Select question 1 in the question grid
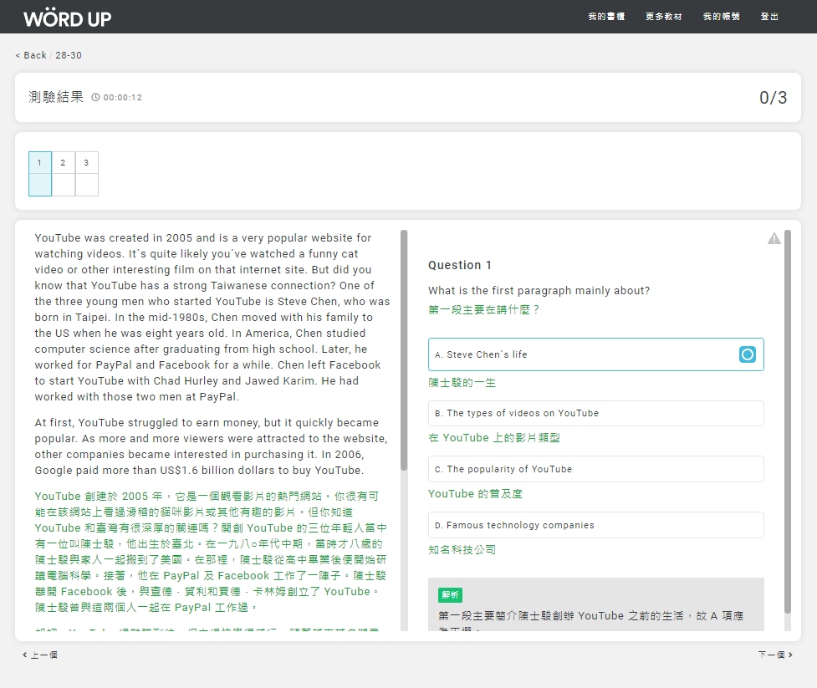817x688 pixels. (x=40, y=173)
